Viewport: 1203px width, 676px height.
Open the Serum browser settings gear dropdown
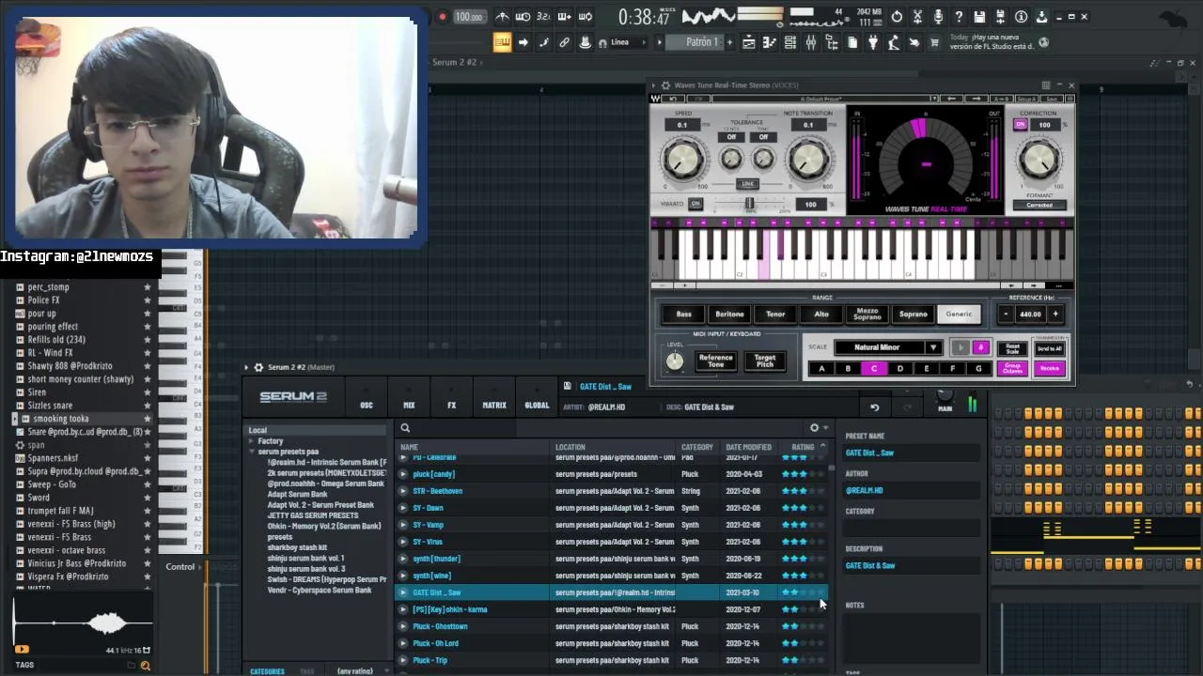click(x=817, y=428)
